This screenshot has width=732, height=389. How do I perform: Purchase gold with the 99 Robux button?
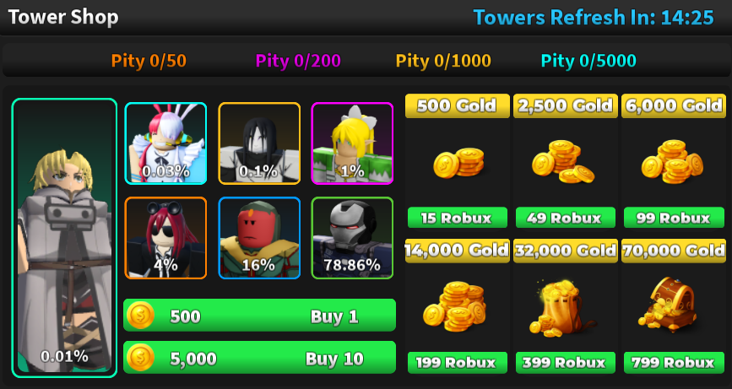point(674,218)
